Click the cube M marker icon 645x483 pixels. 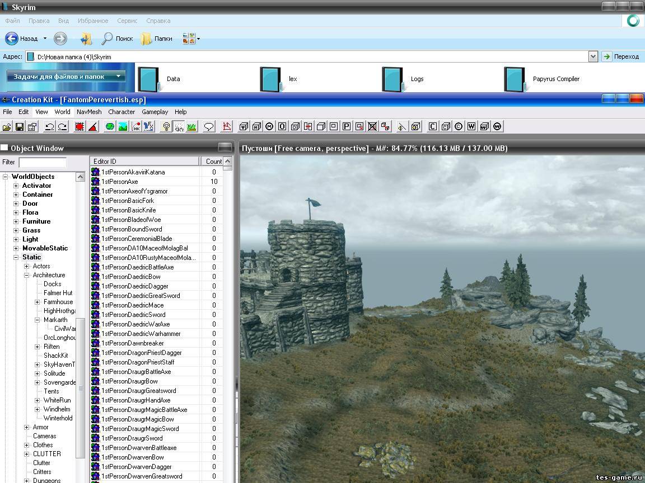click(x=256, y=127)
